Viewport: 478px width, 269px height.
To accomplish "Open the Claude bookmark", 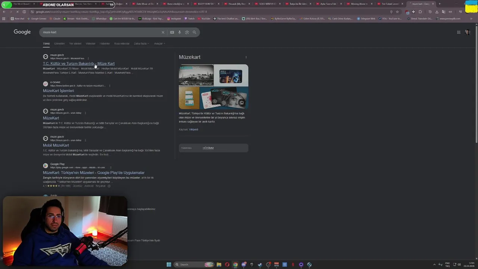I will (x=55, y=19).
